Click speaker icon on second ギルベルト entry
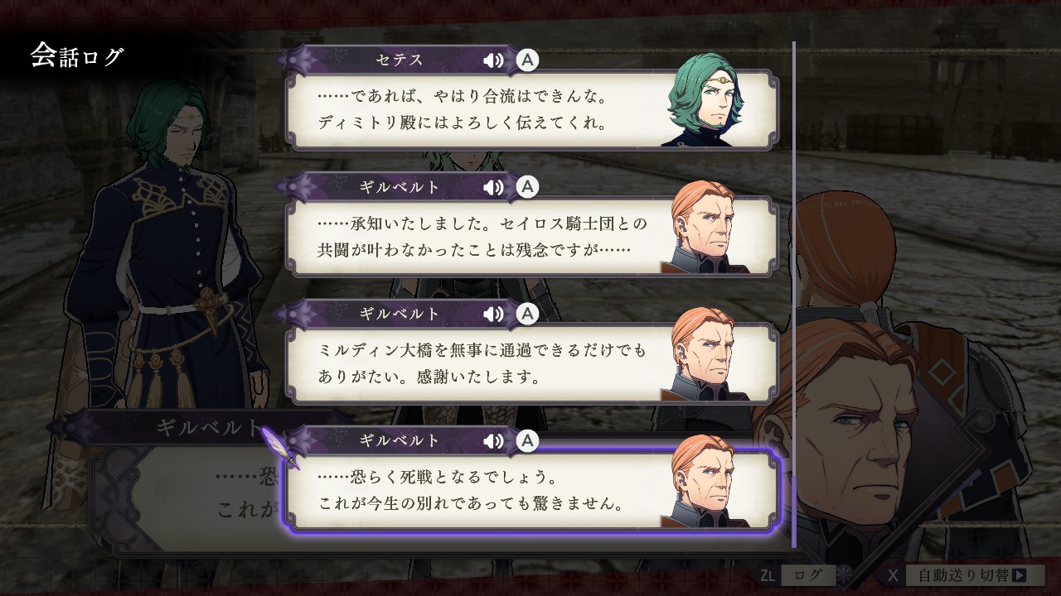The width and height of the screenshot is (1061, 596). coord(494,315)
